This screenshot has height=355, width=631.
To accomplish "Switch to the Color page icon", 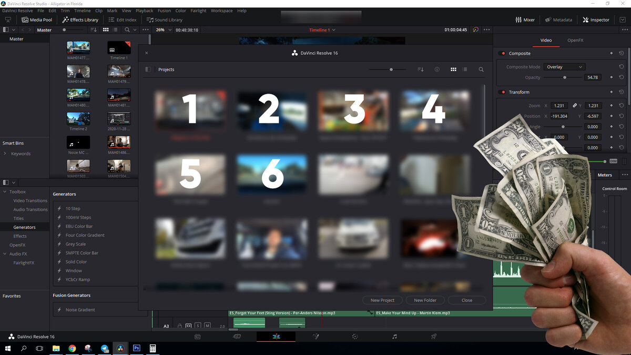I will (355, 337).
